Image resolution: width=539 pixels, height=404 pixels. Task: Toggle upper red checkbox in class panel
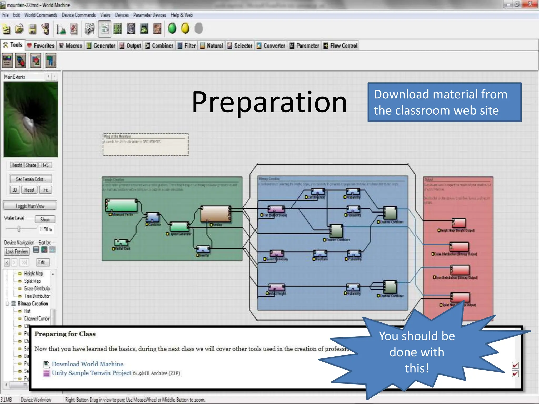pos(515,365)
